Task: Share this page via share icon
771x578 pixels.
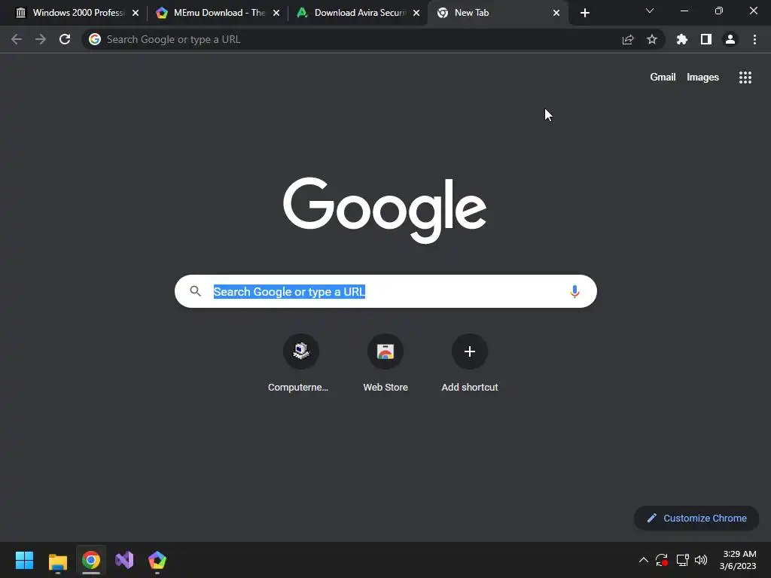Action: point(628,39)
